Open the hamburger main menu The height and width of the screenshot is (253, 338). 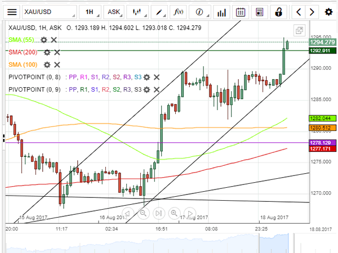click(x=12, y=11)
